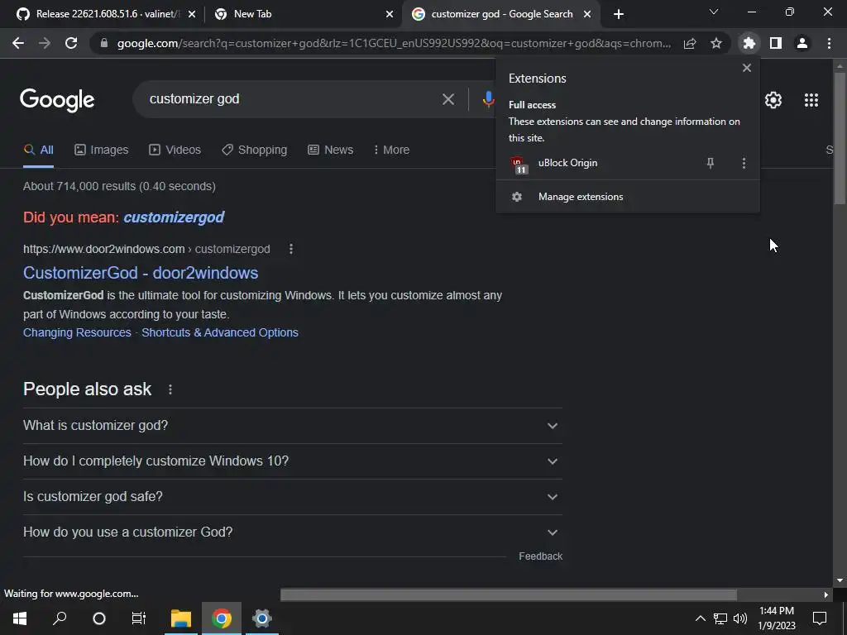Open the More search filters menu
Screen dimensions: 847x635
[391, 150]
